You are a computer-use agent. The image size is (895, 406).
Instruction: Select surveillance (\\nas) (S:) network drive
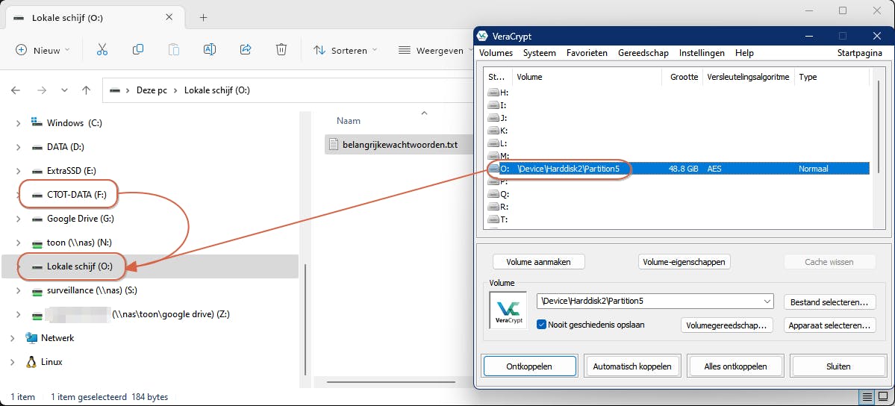pyautogui.click(x=84, y=290)
